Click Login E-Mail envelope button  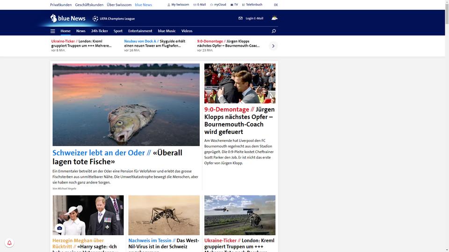tap(251, 18)
